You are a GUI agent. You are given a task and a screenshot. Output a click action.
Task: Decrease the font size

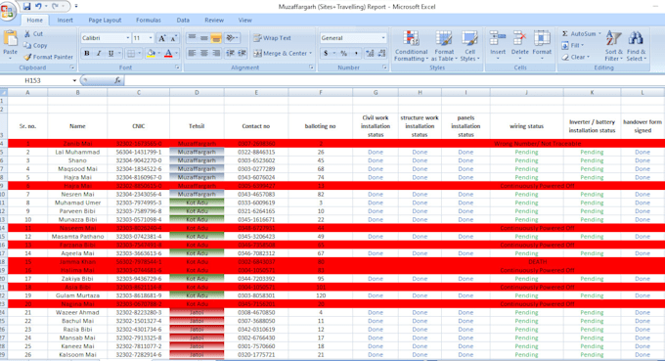173,38
